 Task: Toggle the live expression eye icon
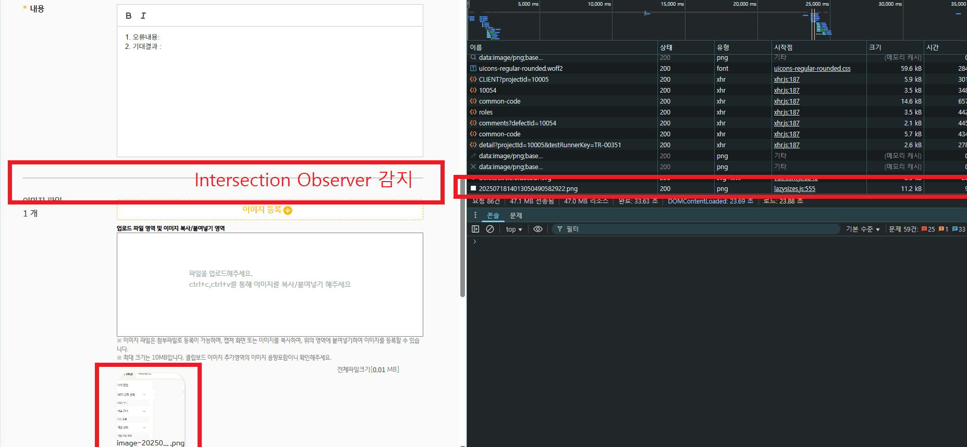click(x=538, y=229)
